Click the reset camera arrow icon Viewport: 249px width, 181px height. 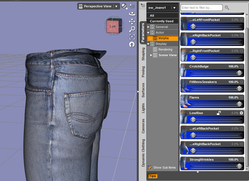tap(132, 44)
